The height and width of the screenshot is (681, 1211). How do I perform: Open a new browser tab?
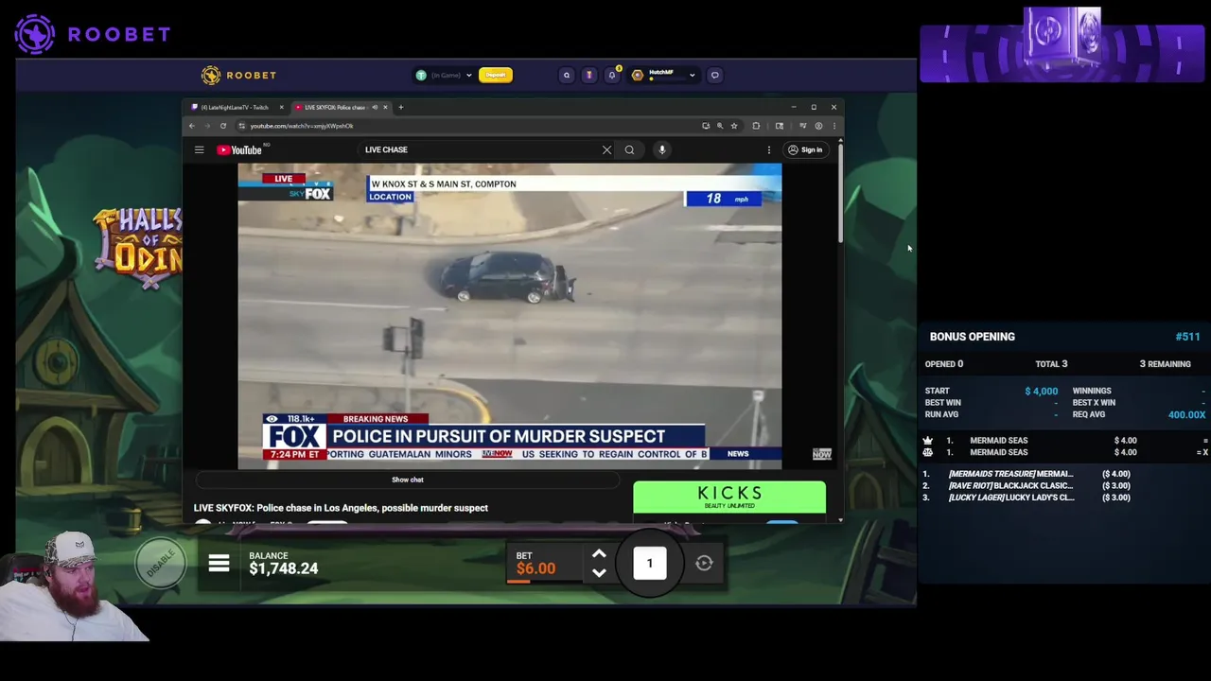click(x=400, y=107)
